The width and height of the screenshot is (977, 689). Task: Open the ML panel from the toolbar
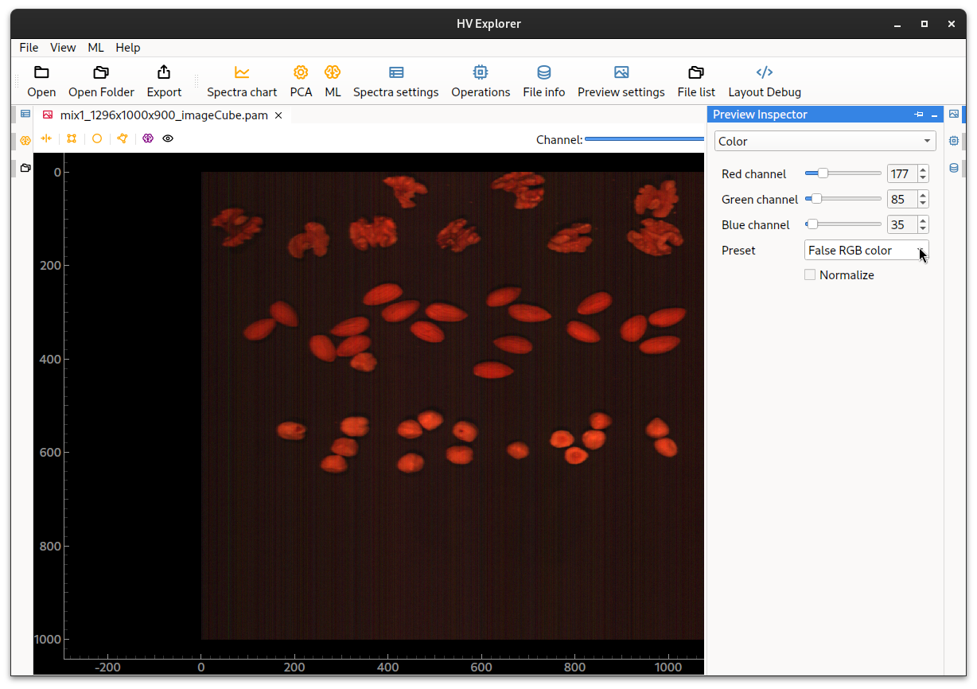coord(333,82)
